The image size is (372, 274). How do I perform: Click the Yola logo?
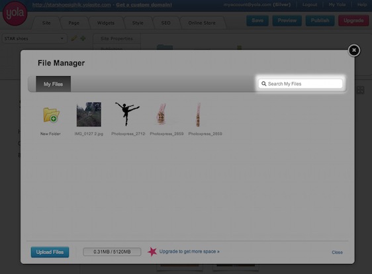click(15, 13)
